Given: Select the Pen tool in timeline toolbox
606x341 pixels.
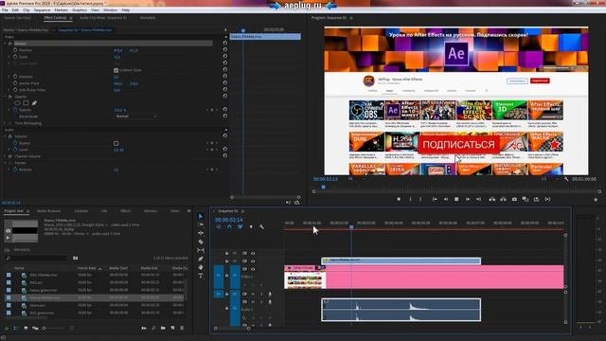Looking at the screenshot, I should tap(201, 259).
